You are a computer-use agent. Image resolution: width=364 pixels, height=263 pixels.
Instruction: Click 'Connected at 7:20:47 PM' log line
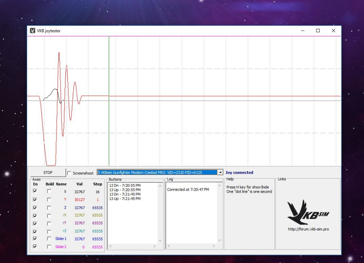click(x=188, y=189)
